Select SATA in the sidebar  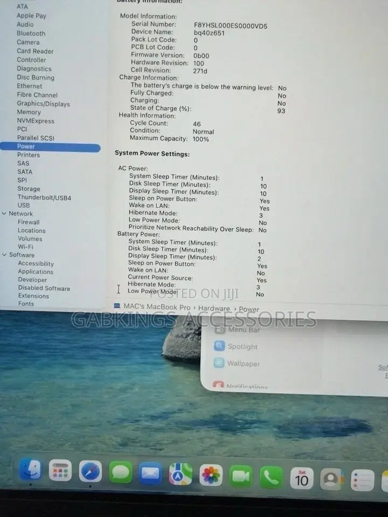(x=25, y=172)
